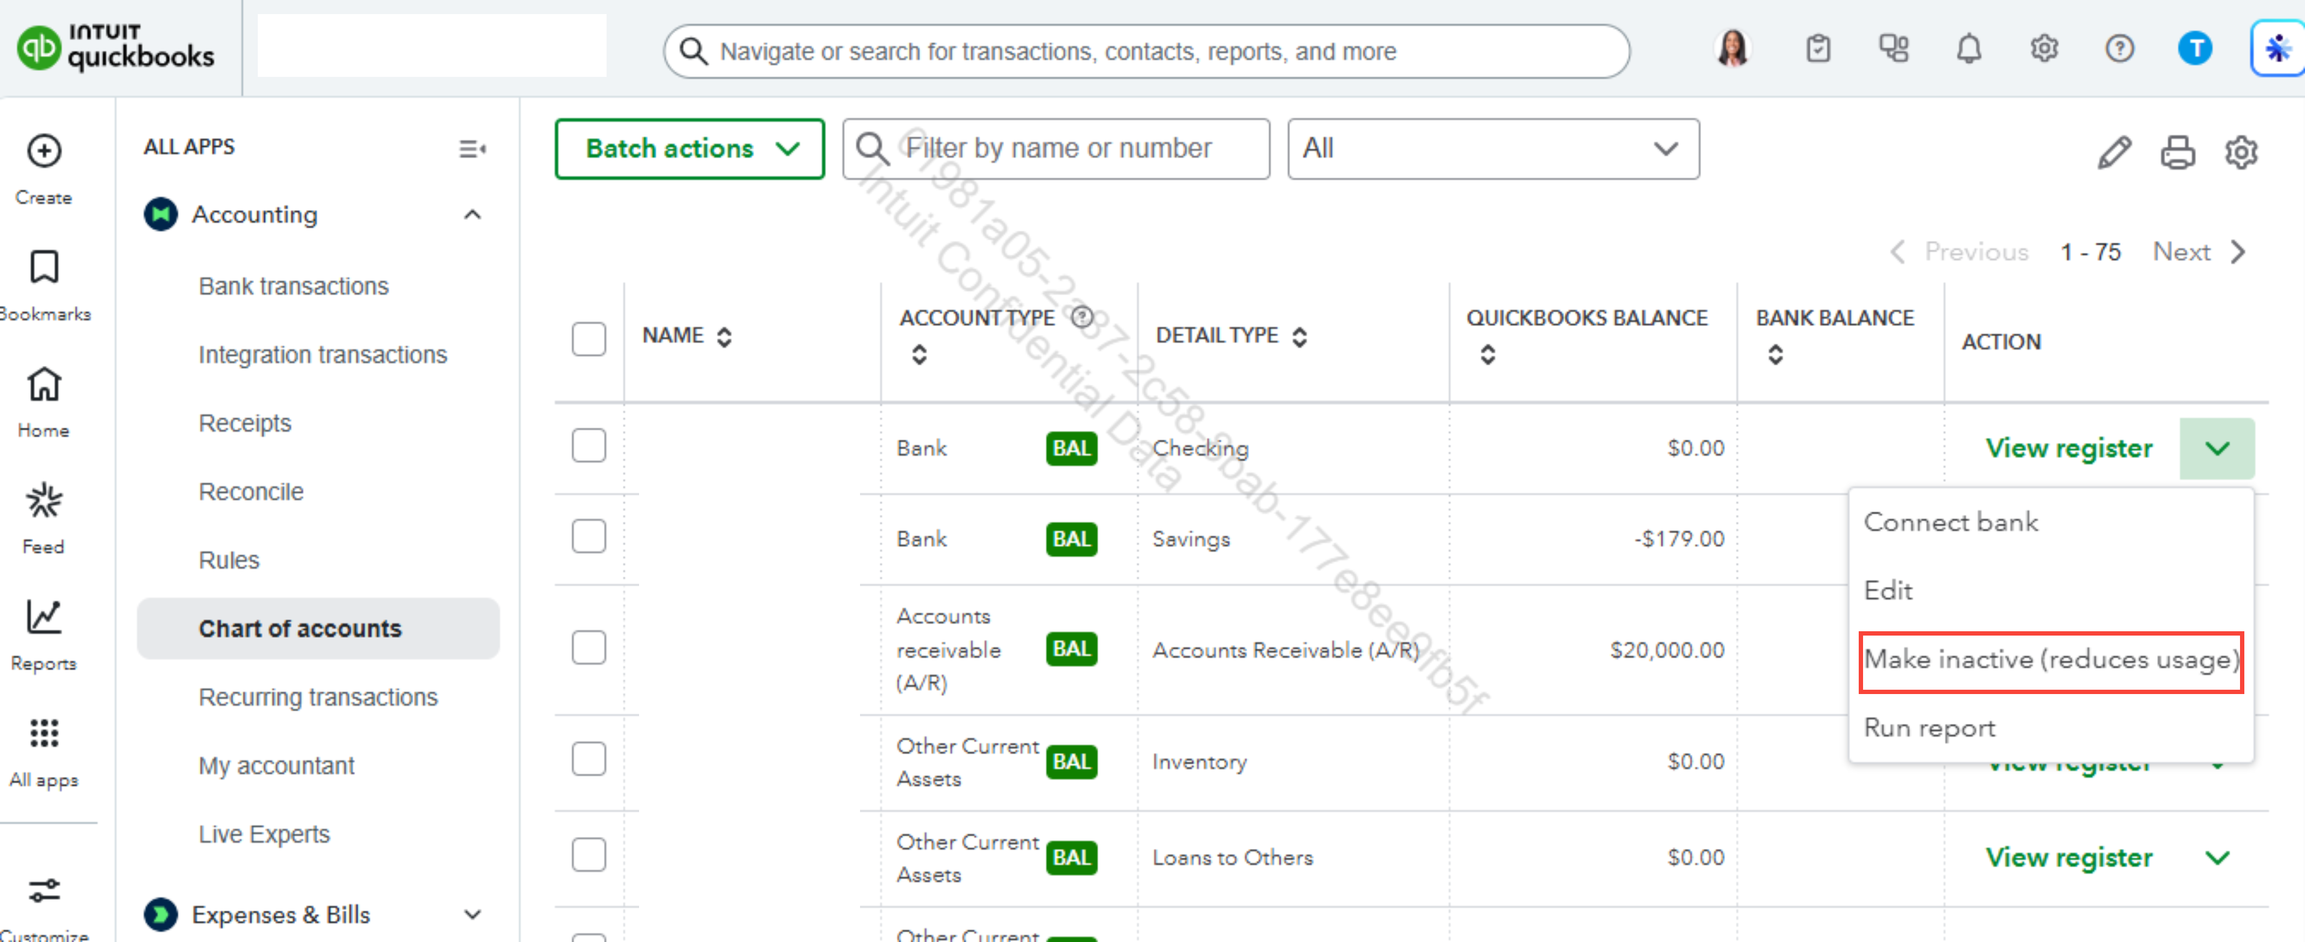This screenshot has width=2305, height=942.
Task: Click the Customize sliders icon
Action: click(44, 890)
